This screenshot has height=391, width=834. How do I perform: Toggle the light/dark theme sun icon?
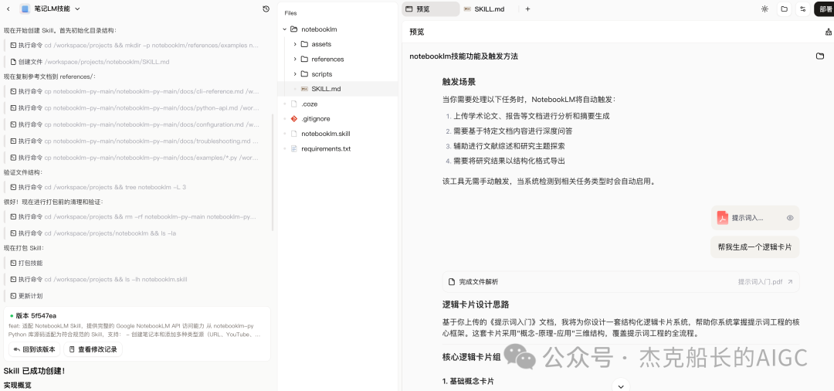tap(764, 9)
